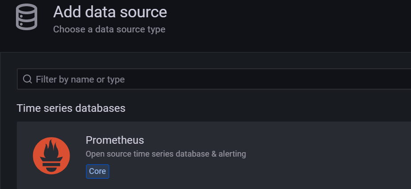This screenshot has width=411, height=189.
Task: Click the database icon in the header
Action: point(27,17)
